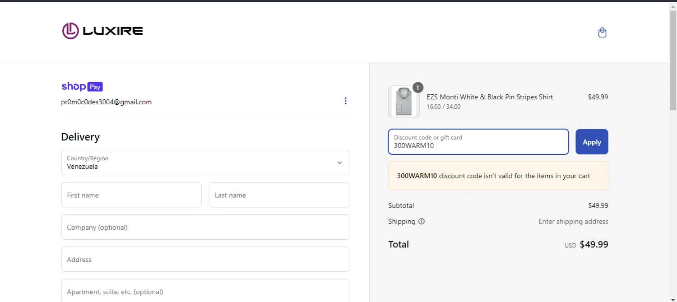The width and height of the screenshot is (677, 302).
Task: Click the item quantity badge on shirt
Action: [418, 88]
